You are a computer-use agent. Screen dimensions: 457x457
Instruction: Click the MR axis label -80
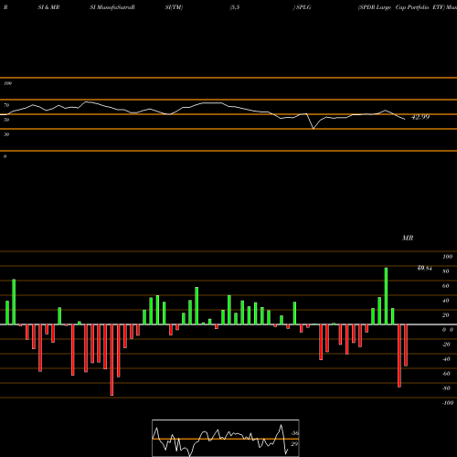(446, 388)
